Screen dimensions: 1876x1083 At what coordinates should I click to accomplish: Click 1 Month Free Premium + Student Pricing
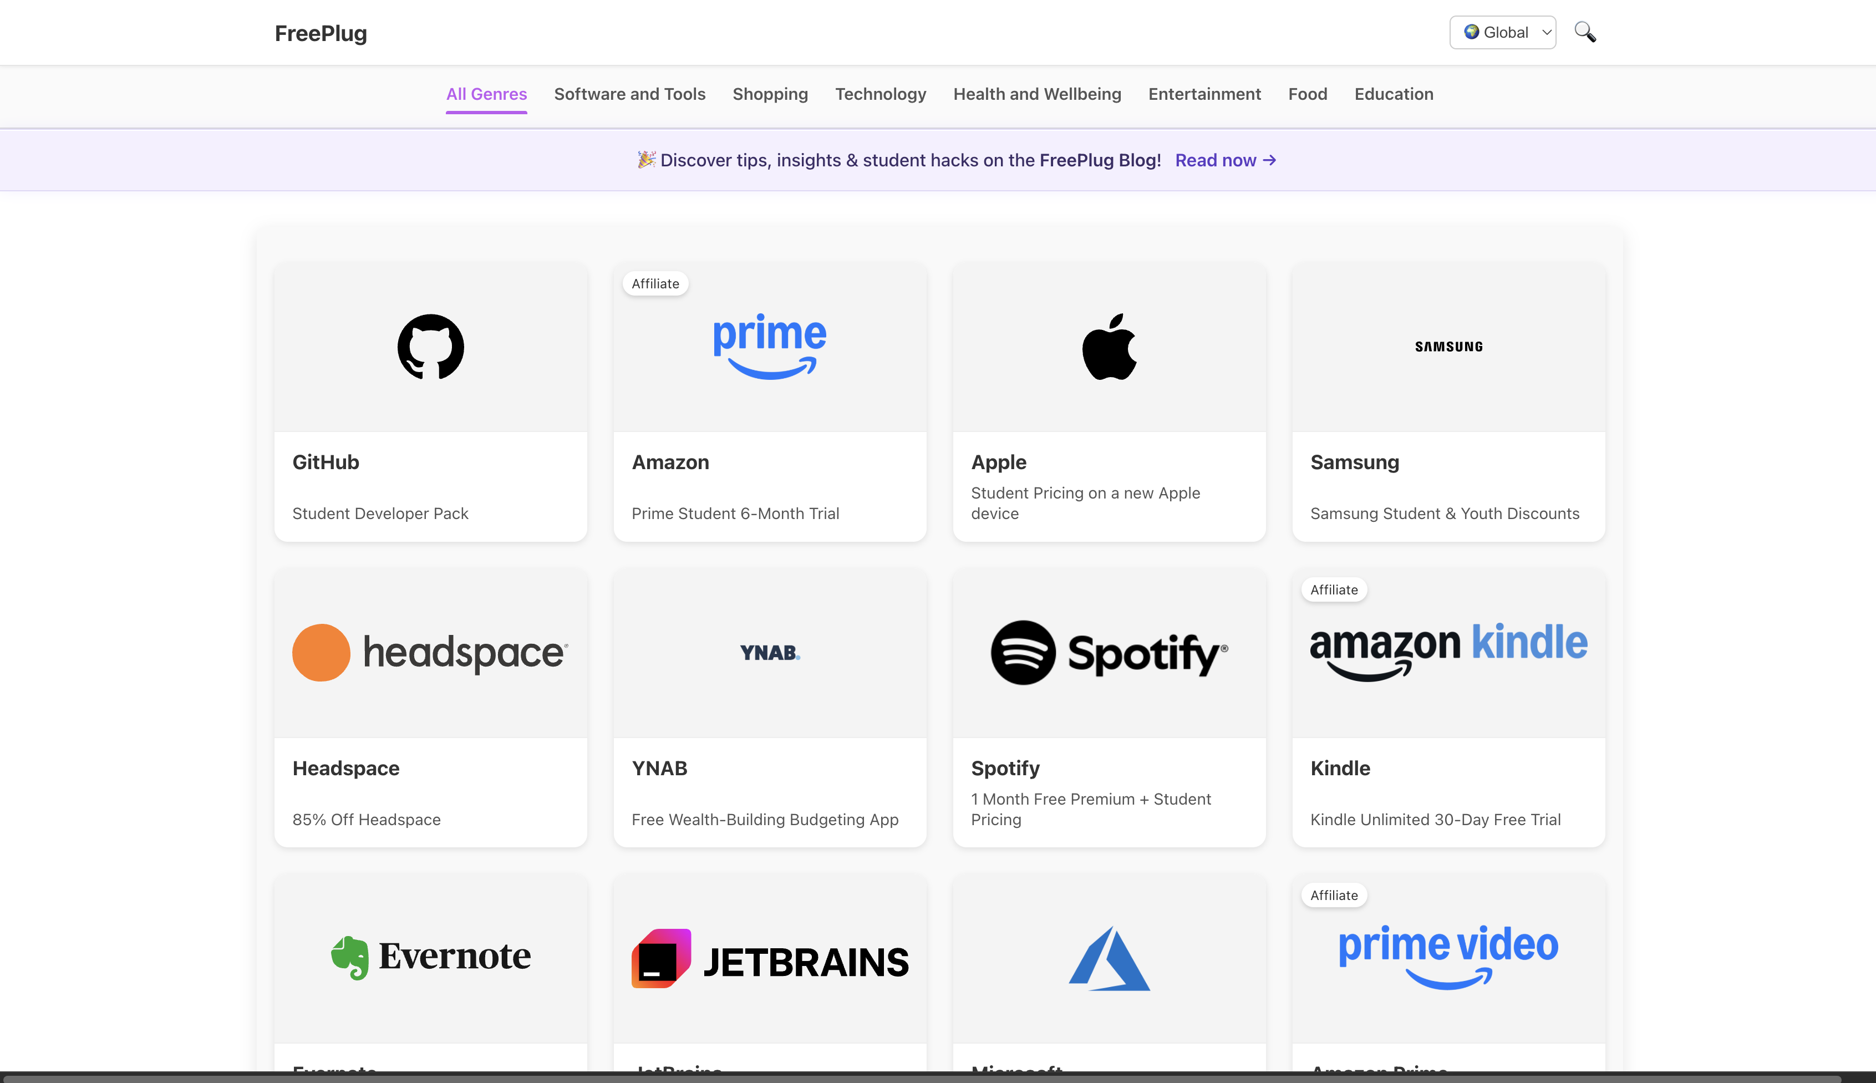click(1090, 809)
